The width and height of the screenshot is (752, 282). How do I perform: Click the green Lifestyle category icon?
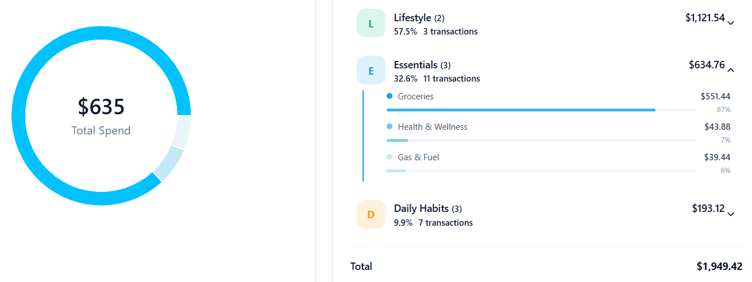coord(371,24)
